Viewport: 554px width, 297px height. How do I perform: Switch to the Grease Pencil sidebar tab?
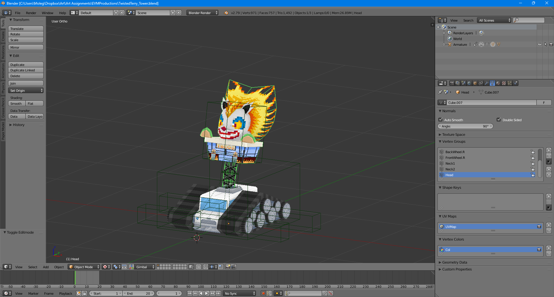point(3,108)
